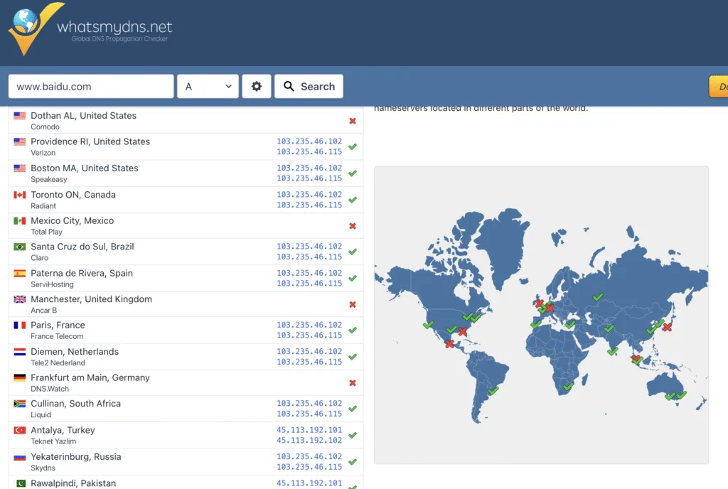Open settings via the gear icon
The width and height of the screenshot is (728, 489).
[x=256, y=87]
